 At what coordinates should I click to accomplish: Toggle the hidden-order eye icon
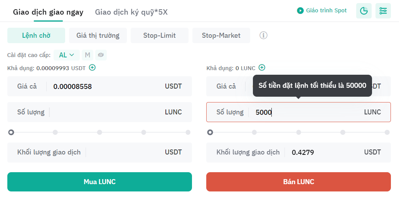tap(101, 55)
